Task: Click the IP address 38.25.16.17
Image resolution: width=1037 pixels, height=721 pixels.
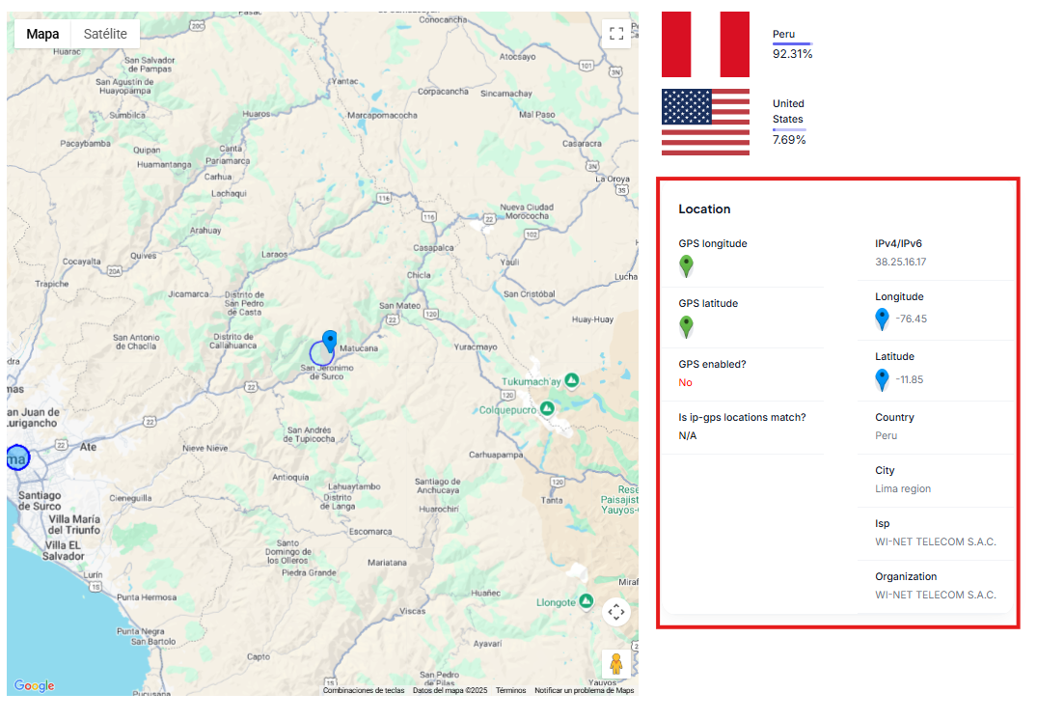Action: click(900, 262)
